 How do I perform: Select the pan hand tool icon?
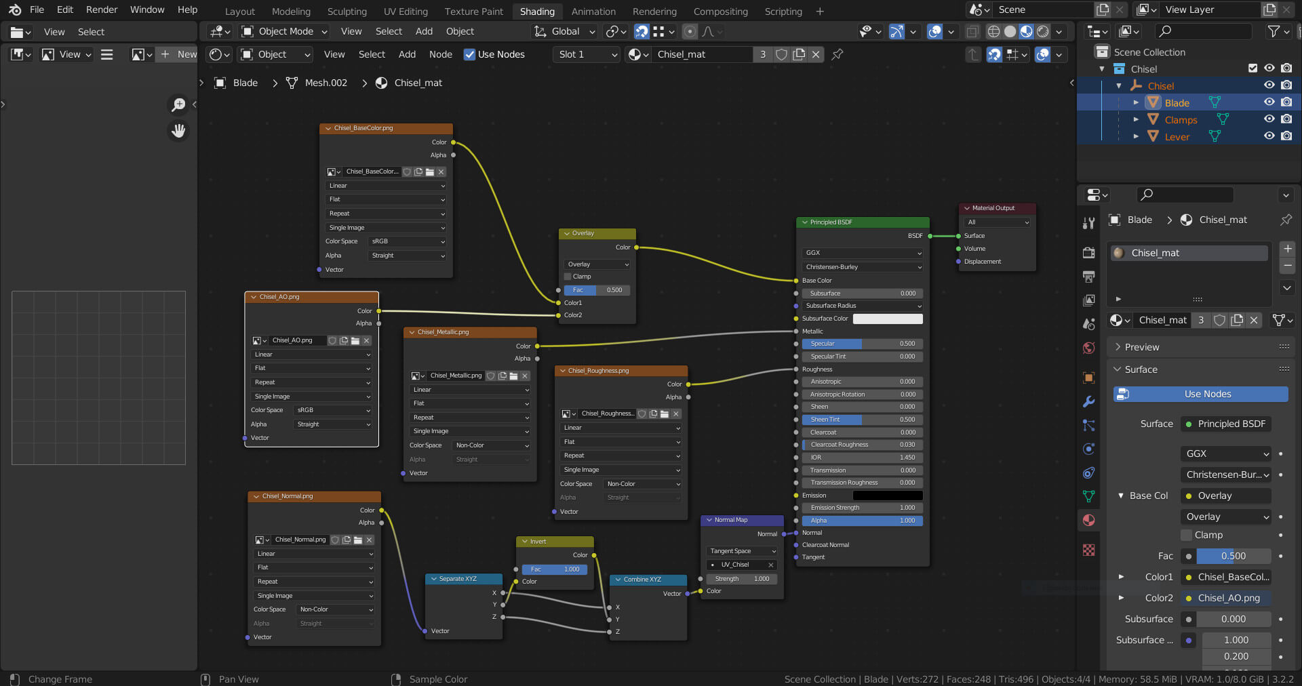pos(178,131)
